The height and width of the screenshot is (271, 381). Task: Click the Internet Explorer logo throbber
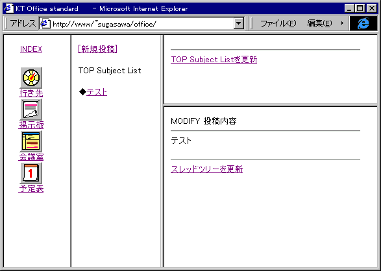(363, 23)
